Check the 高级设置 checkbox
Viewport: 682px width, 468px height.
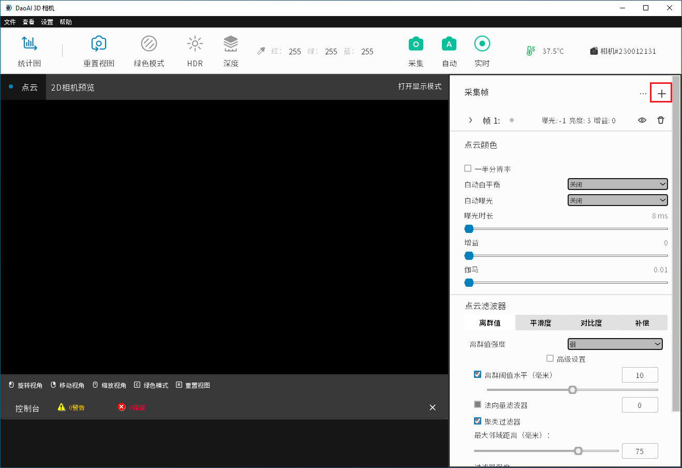click(x=550, y=358)
